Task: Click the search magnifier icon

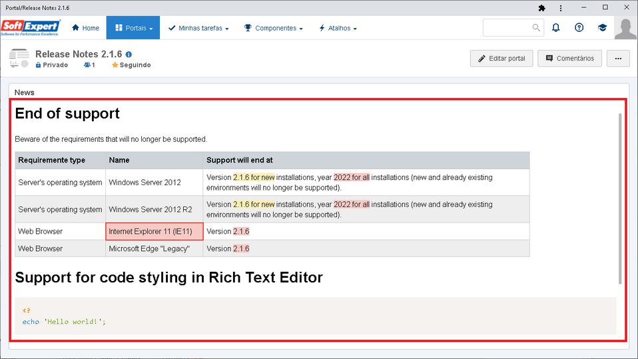Action: [536, 28]
